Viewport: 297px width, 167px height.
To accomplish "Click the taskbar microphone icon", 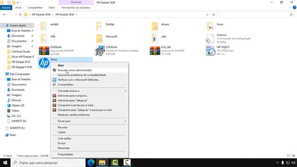I will [283, 163].
